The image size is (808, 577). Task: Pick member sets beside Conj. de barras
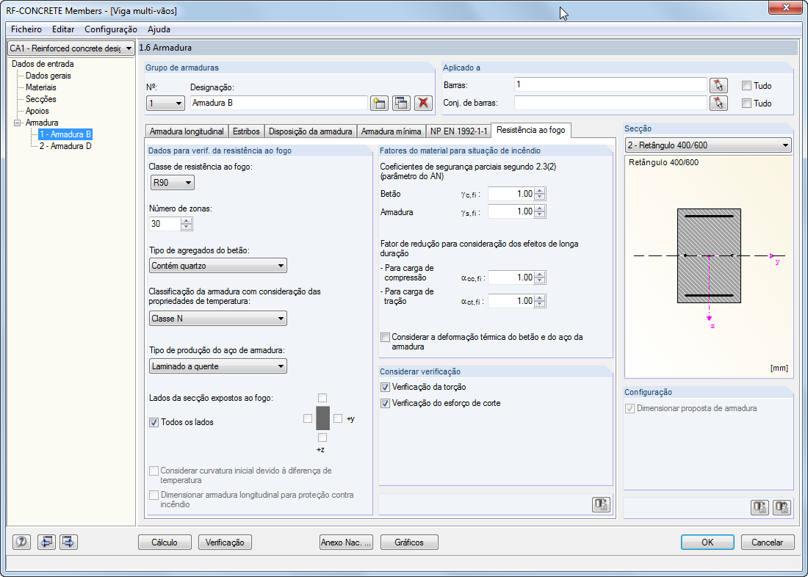[718, 103]
